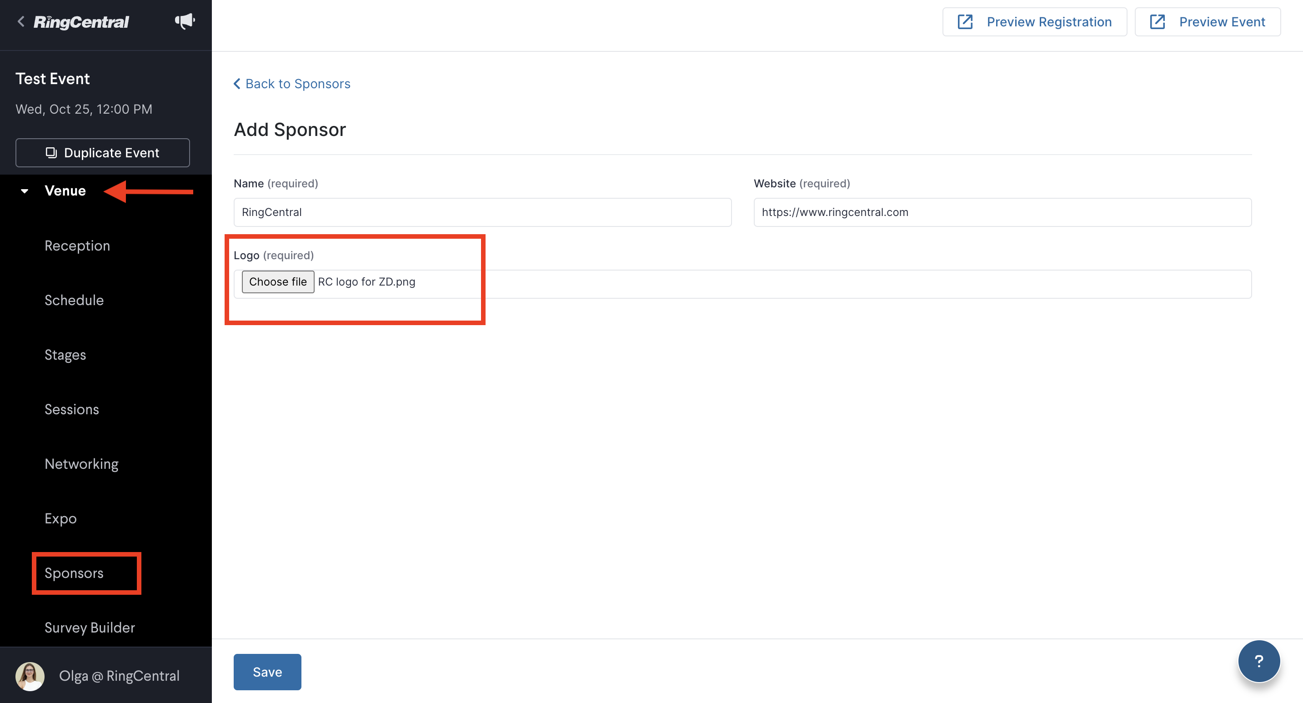Click the Olga @ RingCentral account name
This screenshot has height=703, width=1303.
(x=119, y=676)
